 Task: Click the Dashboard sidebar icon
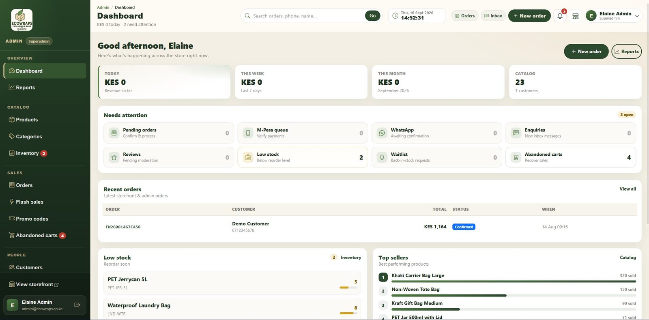[x=11, y=71]
